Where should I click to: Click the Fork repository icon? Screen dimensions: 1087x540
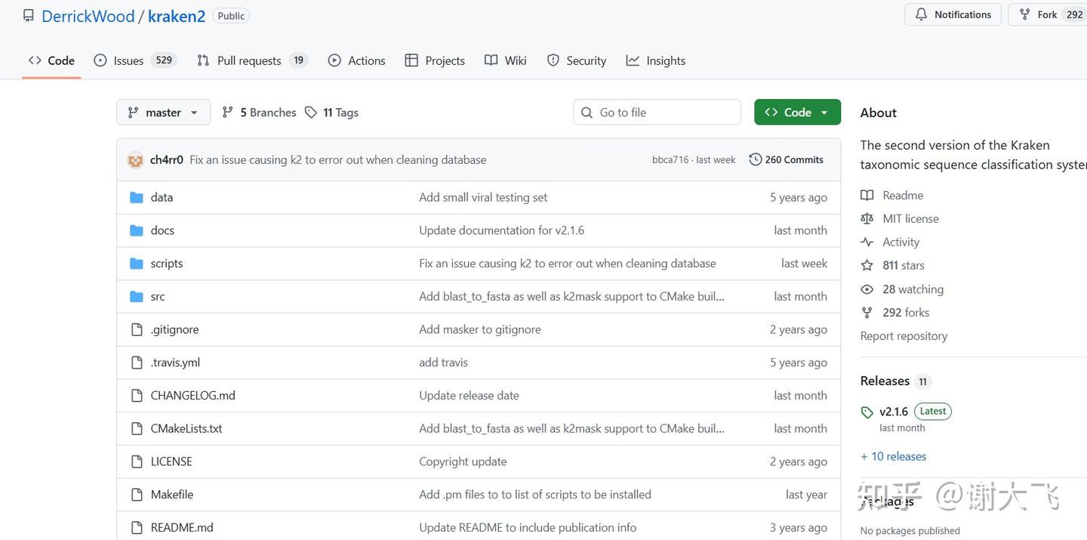(x=1024, y=14)
